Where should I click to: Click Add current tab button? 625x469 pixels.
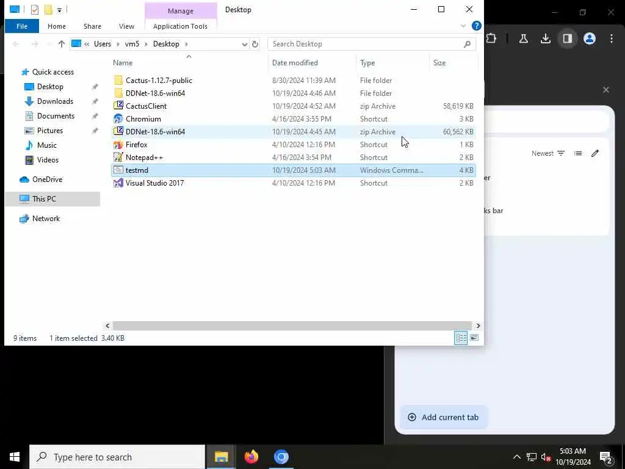443,417
